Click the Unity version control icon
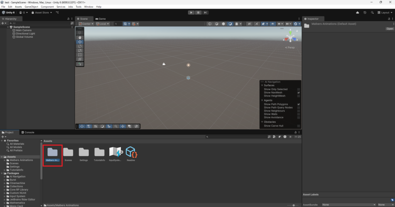The height and width of the screenshot is (207, 395). pos(57,13)
